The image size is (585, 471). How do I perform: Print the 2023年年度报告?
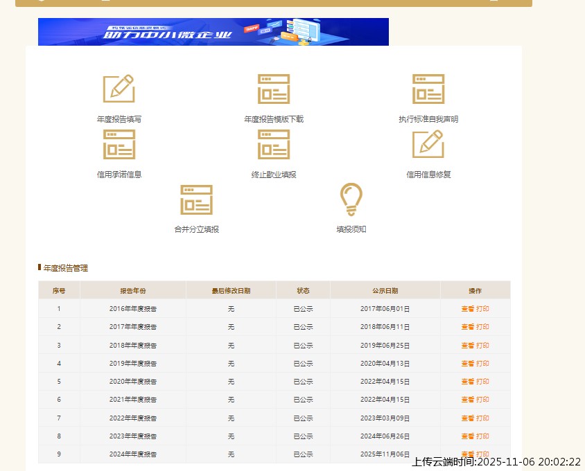coord(482,436)
